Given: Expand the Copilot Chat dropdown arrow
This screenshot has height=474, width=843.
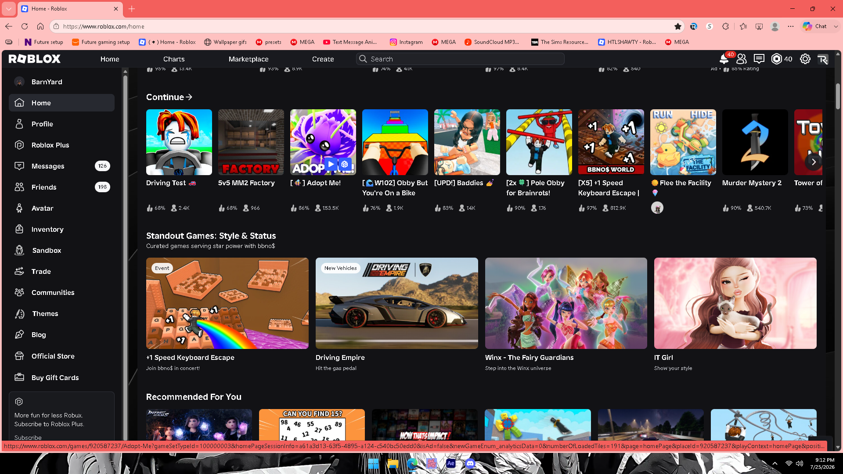Looking at the screenshot, I should coord(836,26).
